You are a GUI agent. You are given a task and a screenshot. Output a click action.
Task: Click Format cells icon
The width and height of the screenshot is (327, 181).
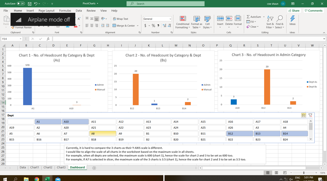(x=238, y=19)
